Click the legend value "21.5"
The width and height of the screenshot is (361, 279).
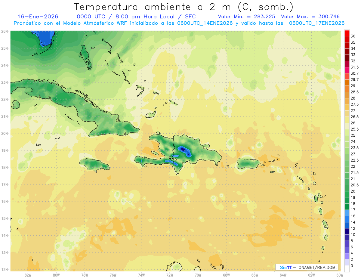point(355,172)
